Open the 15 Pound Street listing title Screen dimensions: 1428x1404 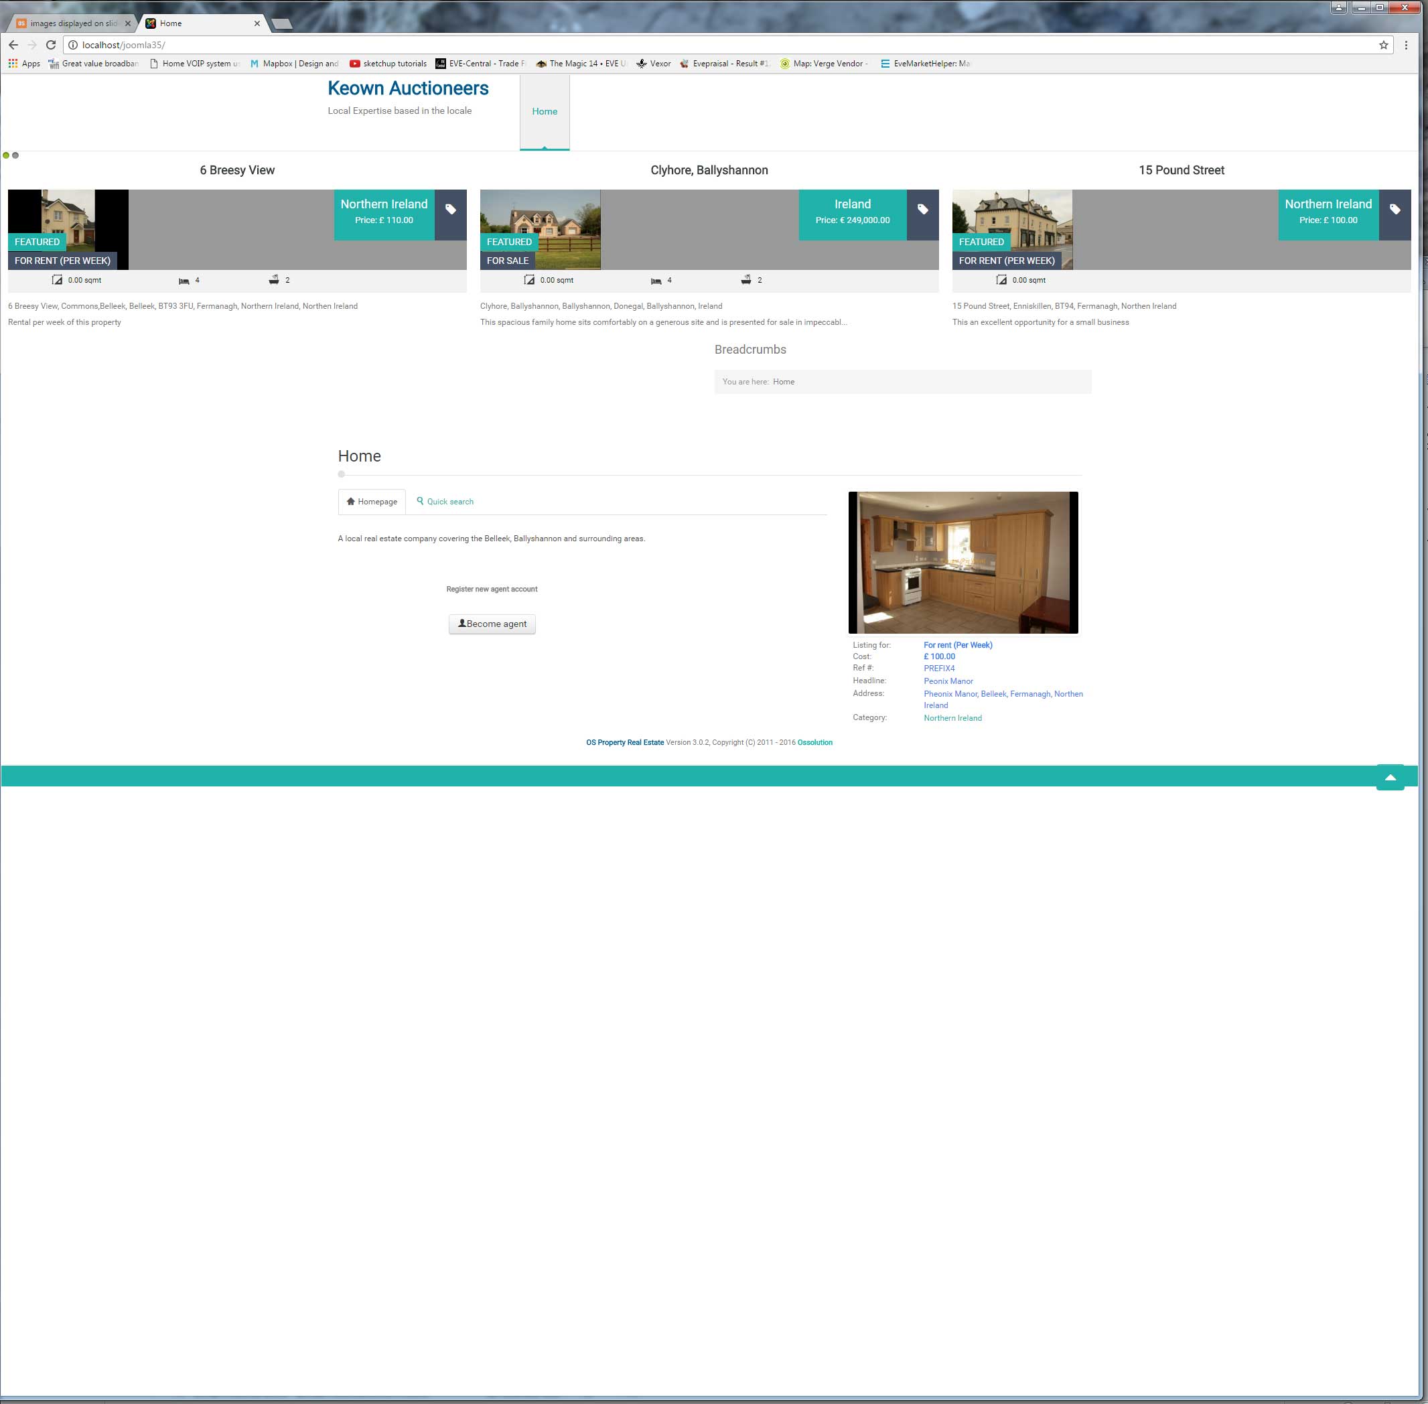(1182, 170)
